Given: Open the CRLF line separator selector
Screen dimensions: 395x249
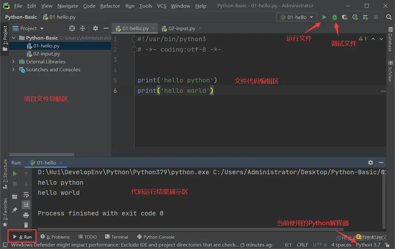Looking at the screenshot, I should [302, 245].
